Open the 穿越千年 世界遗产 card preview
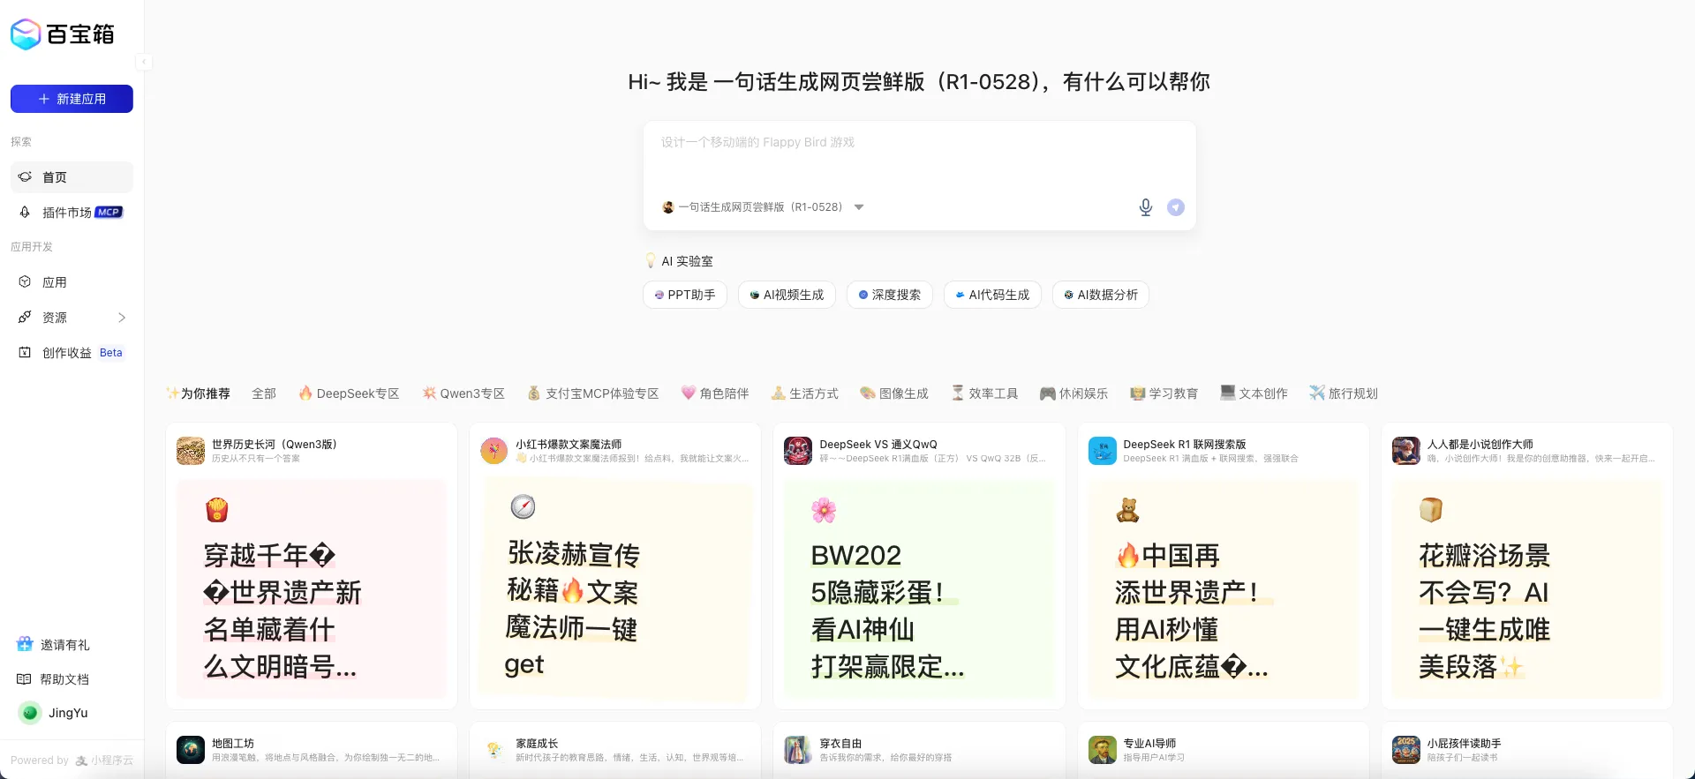The height and width of the screenshot is (779, 1695). [x=312, y=589]
